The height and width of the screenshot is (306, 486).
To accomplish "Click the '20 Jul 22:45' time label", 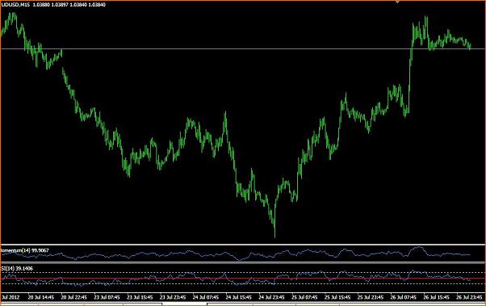I will pos(73,297).
